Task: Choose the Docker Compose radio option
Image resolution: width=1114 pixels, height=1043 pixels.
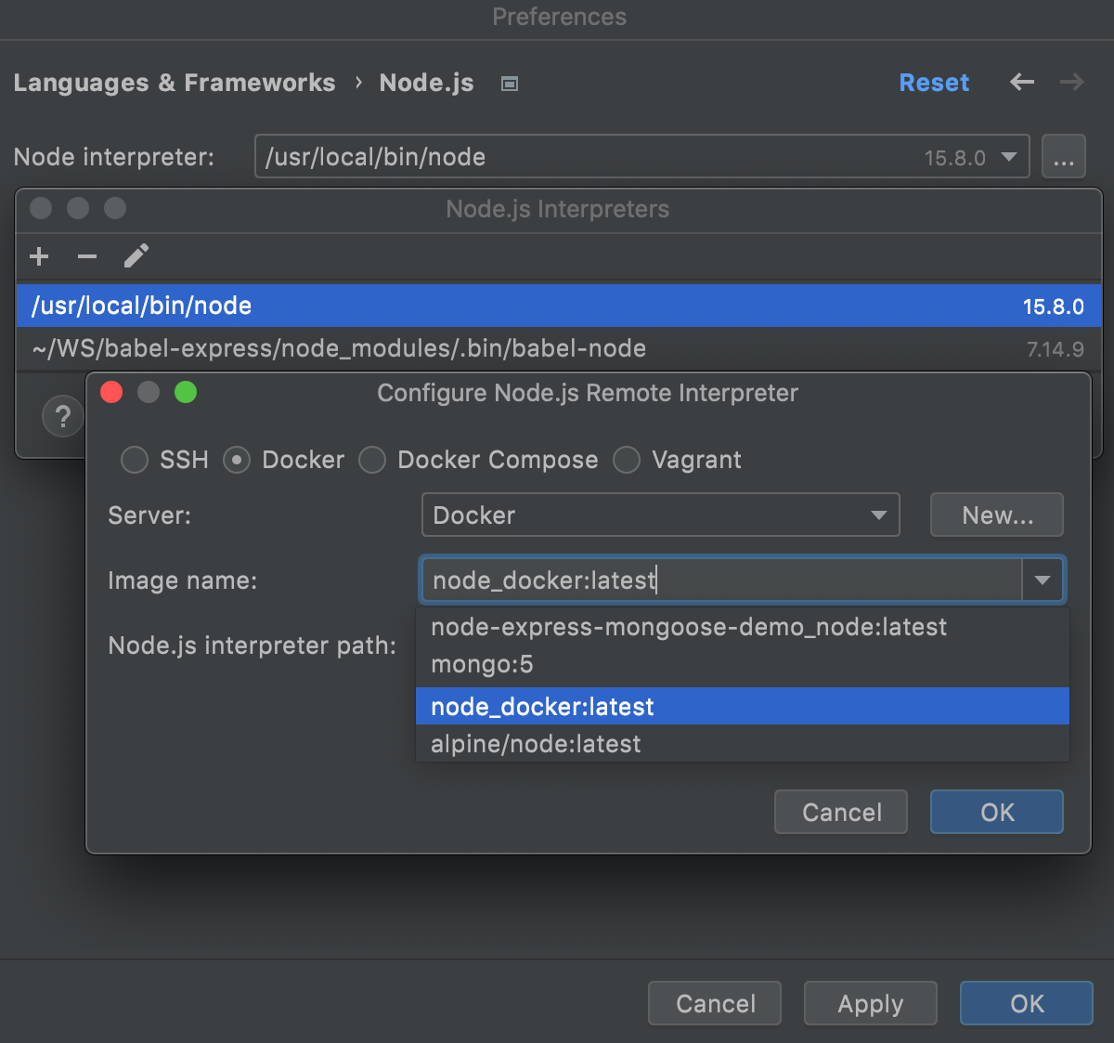Action: pyautogui.click(x=372, y=460)
